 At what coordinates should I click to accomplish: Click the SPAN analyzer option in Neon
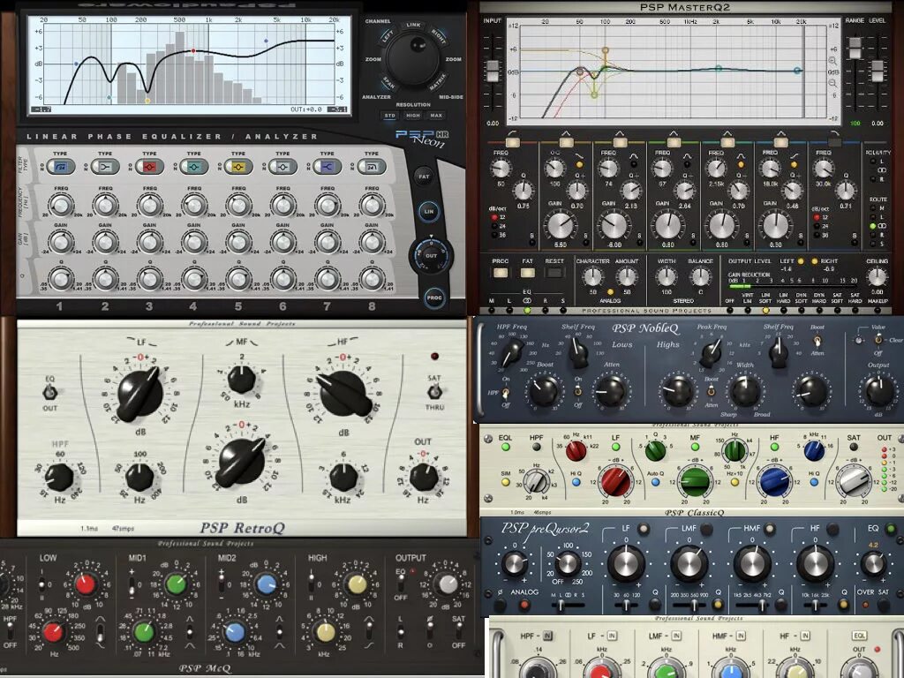click(388, 84)
